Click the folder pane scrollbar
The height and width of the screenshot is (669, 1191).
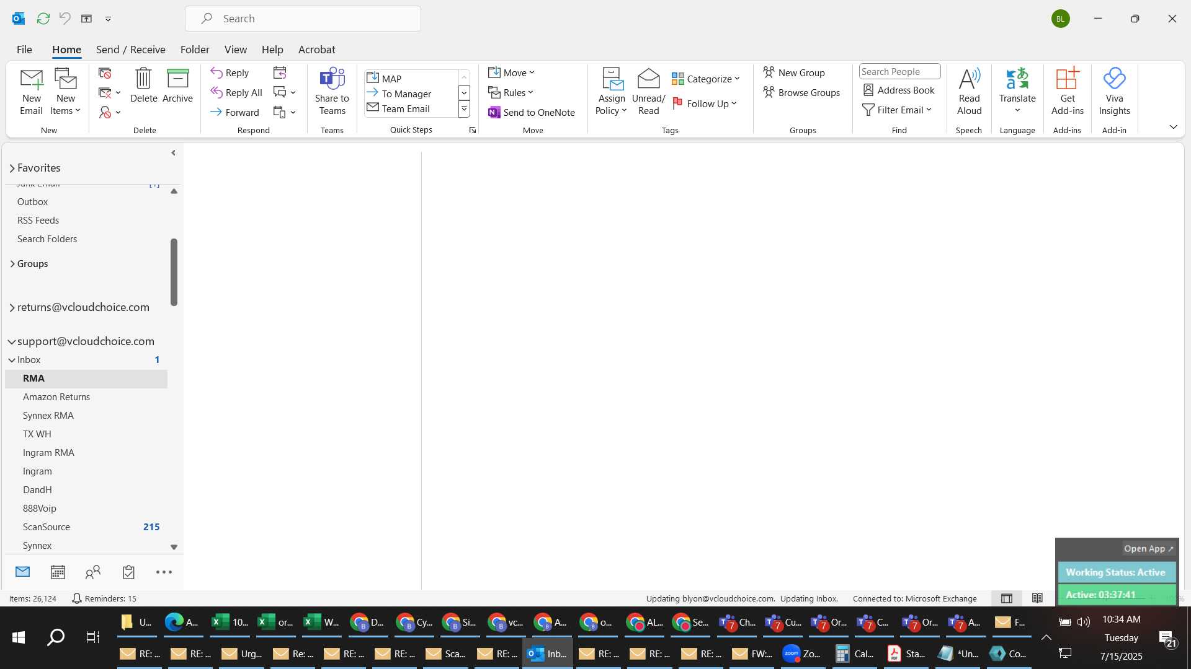pyautogui.click(x=174, y=273)
